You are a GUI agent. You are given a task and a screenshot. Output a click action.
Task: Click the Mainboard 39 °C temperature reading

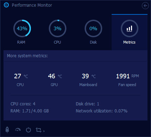tap(89, 76)
